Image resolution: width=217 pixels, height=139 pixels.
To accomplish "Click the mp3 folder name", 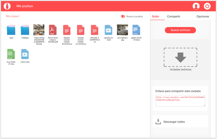I will [11, 38].
